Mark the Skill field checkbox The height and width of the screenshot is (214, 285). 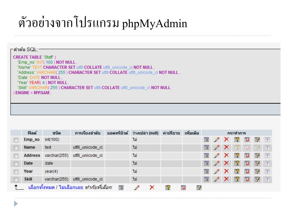click(16, 180)
